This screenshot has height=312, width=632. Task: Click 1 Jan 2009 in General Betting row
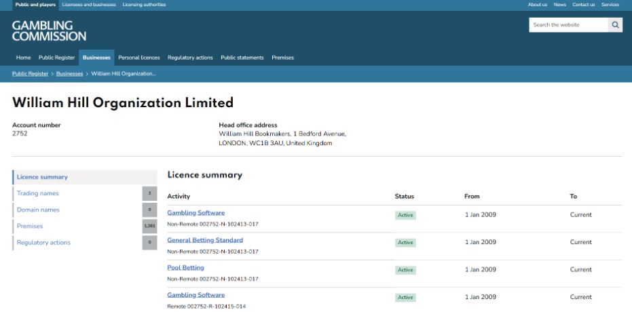click(481, 242)
